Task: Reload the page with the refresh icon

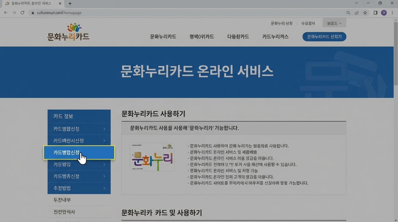Action: (22, 13)
